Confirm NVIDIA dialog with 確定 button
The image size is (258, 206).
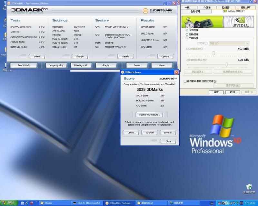tap(216, 92)
